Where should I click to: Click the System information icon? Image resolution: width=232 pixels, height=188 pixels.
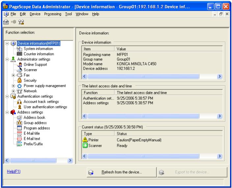pos(19,48)
